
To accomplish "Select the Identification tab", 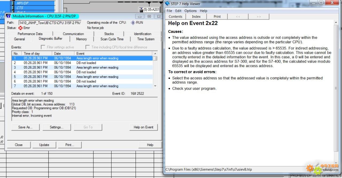I will click(143, 34).
